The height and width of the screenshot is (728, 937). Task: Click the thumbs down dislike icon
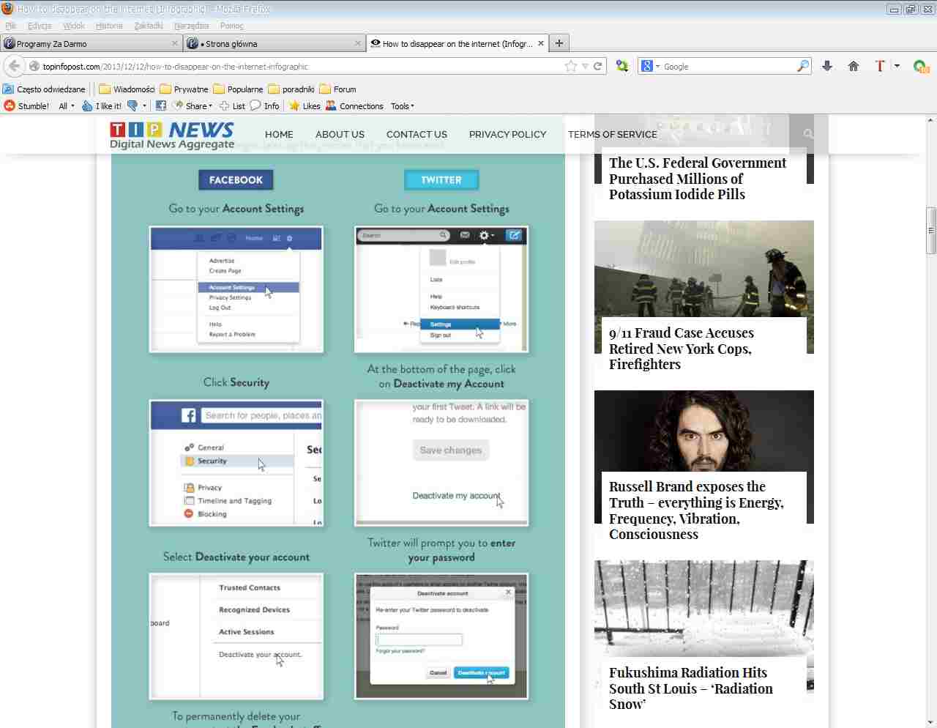[132, 106]
